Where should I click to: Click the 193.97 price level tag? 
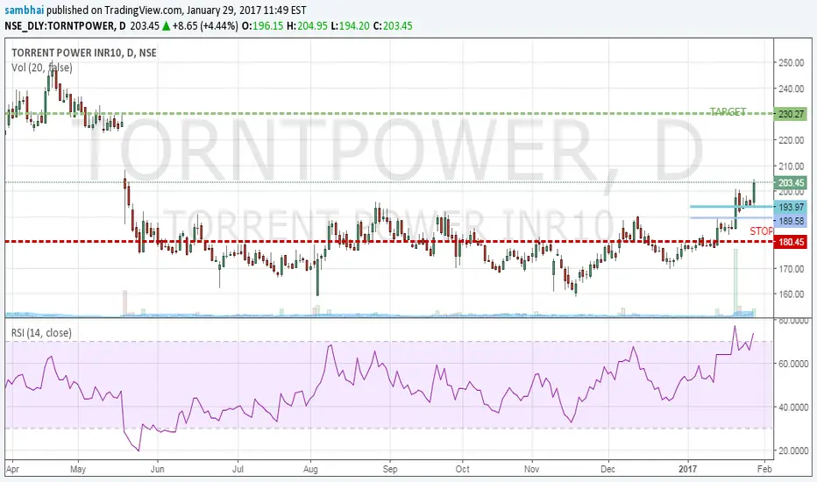click(791, 208)
